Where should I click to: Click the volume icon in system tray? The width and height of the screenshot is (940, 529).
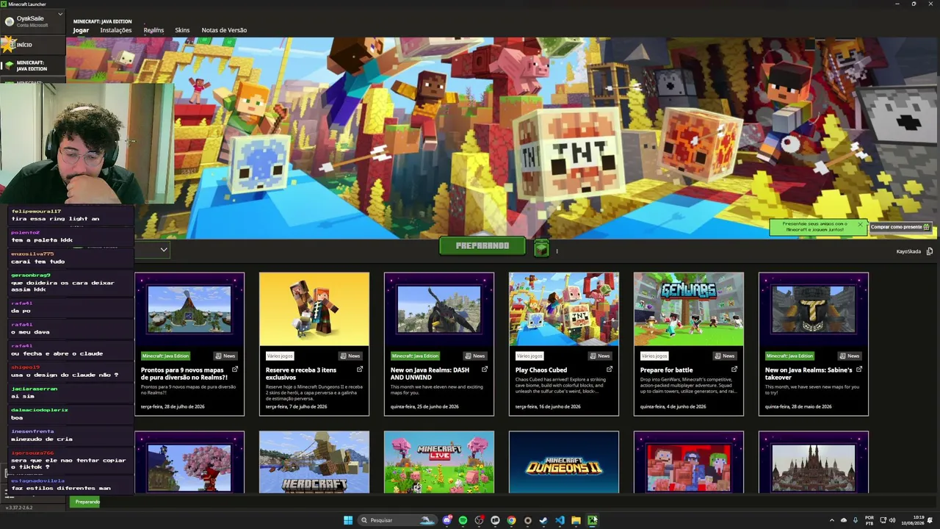tap(892, 520)
